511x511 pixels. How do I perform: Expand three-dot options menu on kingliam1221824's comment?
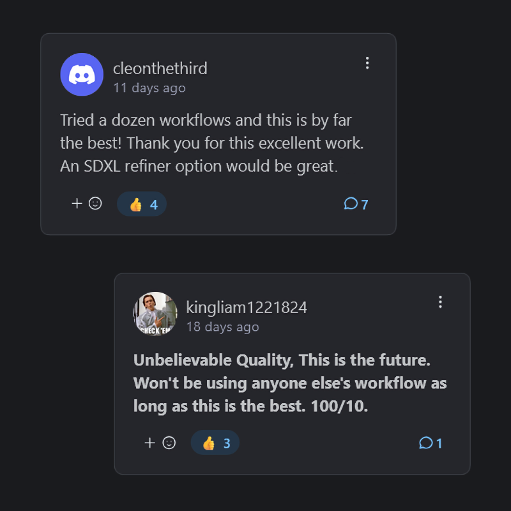click(440, 302)
